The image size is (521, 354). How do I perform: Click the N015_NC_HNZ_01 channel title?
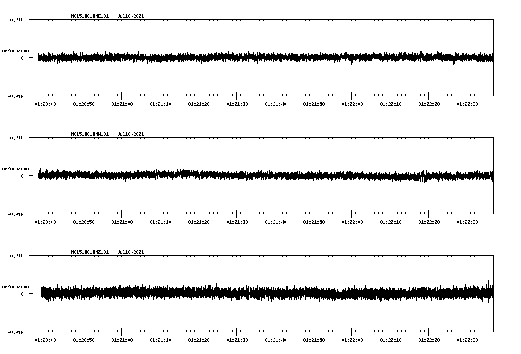pyautogui.click(x=90, y=252)
